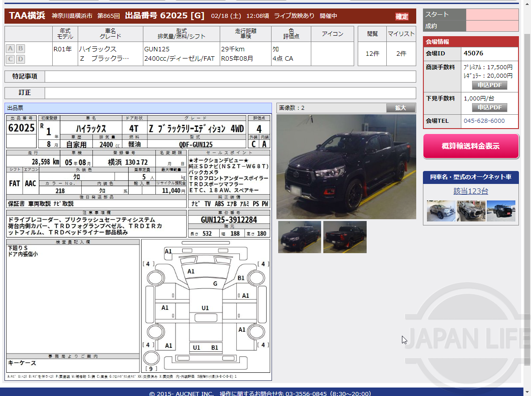Click the red 確定 badge in the header
The width and height of the screenshot is (531, 396).
pos(401,16)
